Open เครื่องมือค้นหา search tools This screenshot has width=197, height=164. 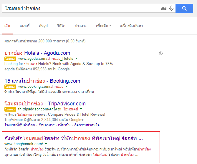(131, 26)
